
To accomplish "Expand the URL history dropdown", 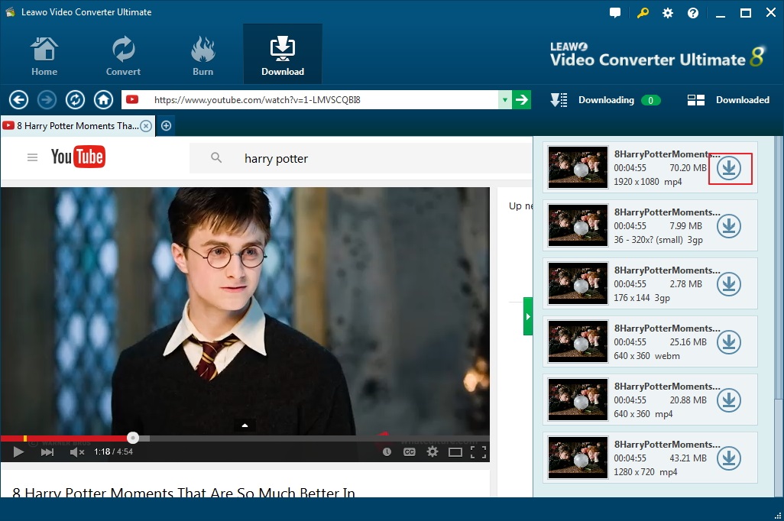I will pos(505,100).
